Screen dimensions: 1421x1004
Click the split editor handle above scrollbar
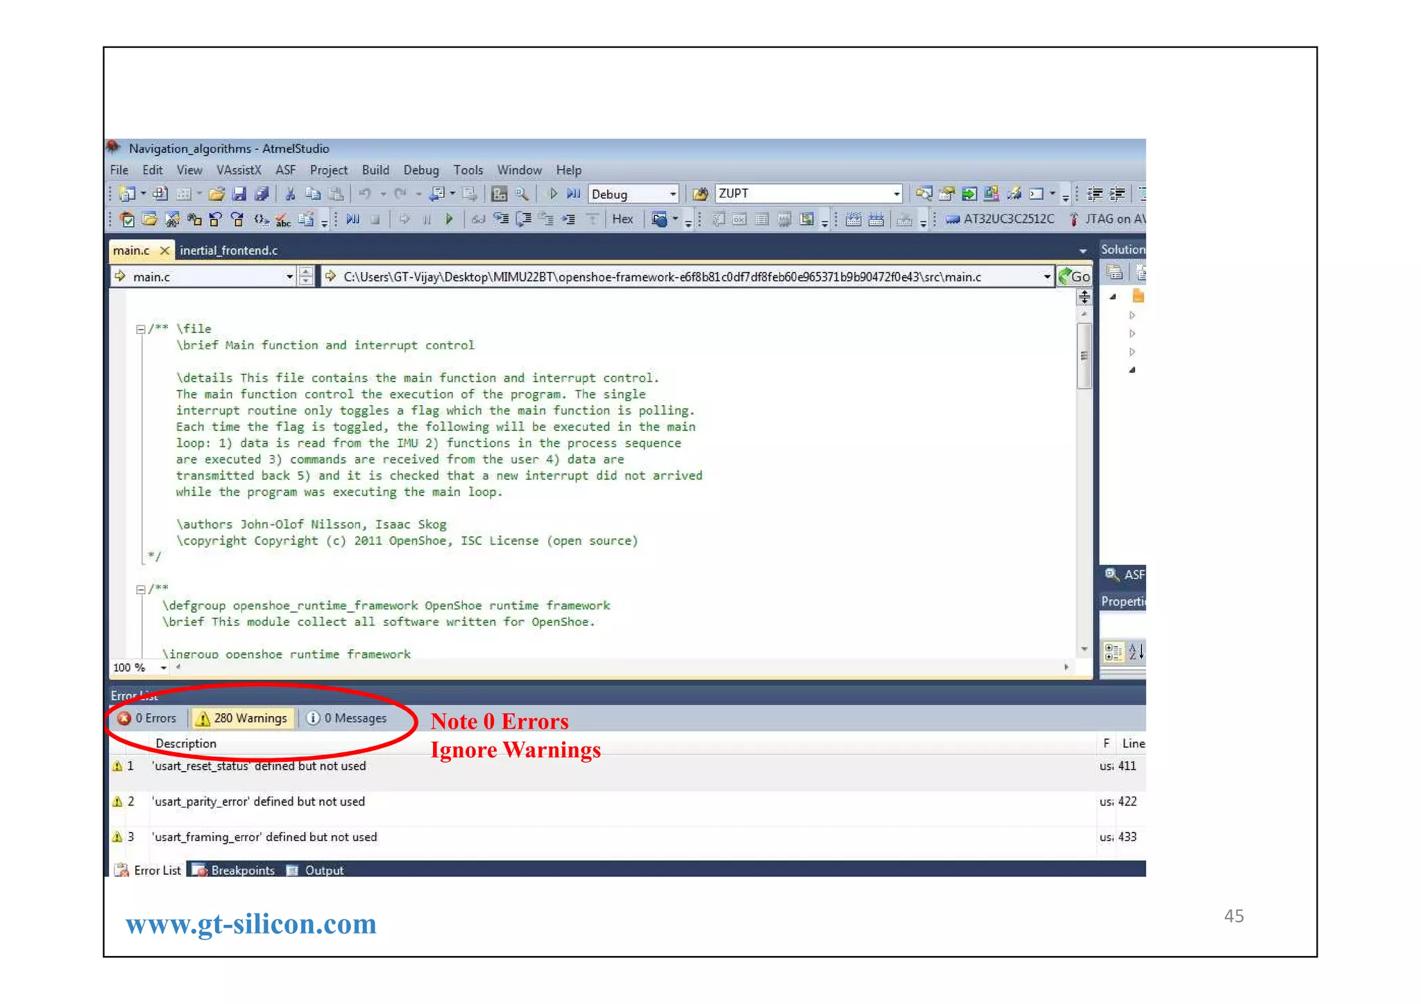coord(1084,297)
